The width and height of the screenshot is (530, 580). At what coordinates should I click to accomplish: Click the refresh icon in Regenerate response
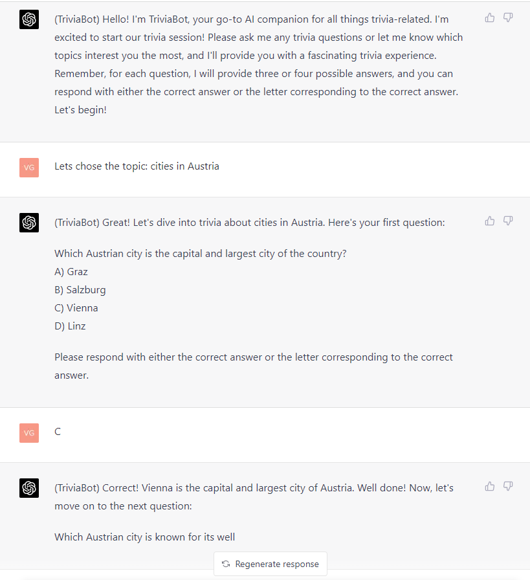tap(226, 564)
